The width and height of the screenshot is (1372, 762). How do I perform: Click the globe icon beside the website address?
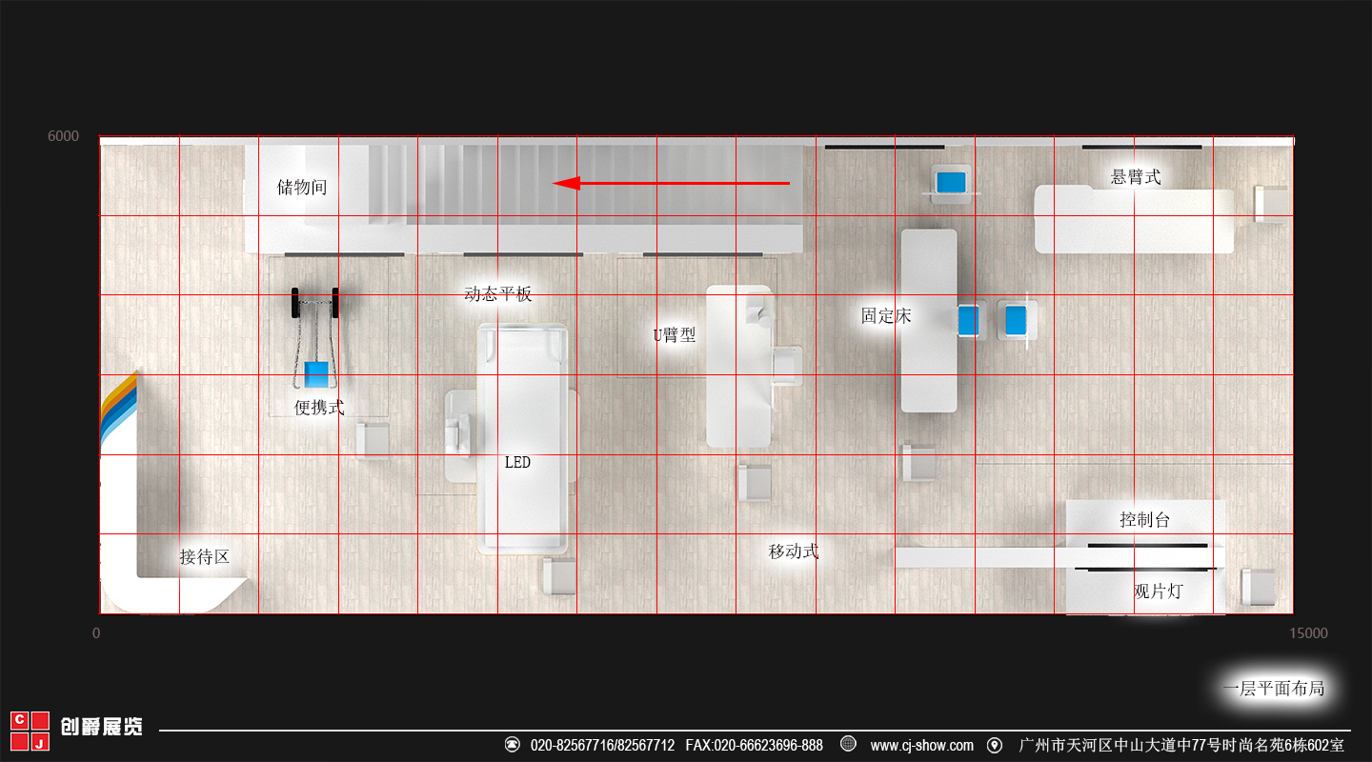[x=848, y=744]
